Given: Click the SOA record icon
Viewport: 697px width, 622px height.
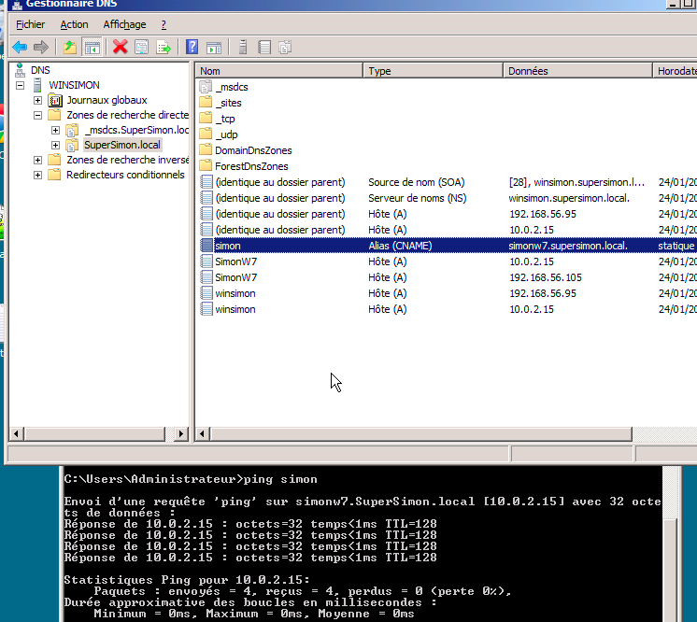Looking at the screenshot, I should click(x=206, y=182).
